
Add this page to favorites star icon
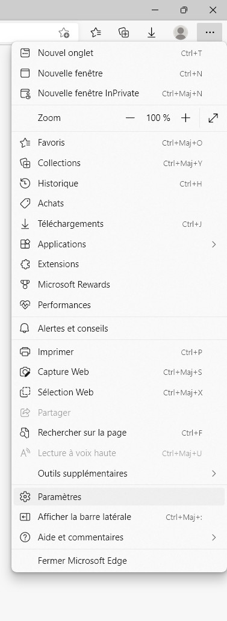[x=64, y=32]
